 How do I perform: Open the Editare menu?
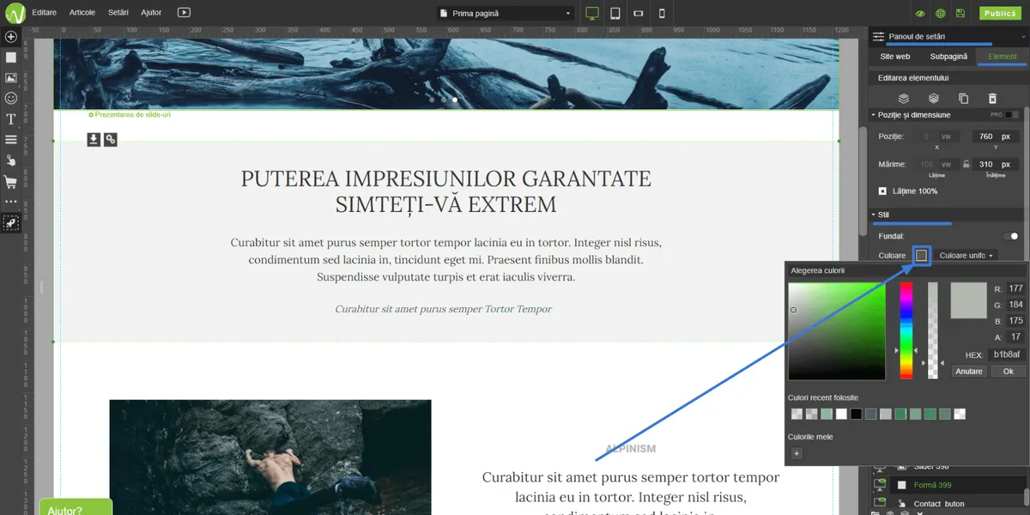click(x=45, y=13)
